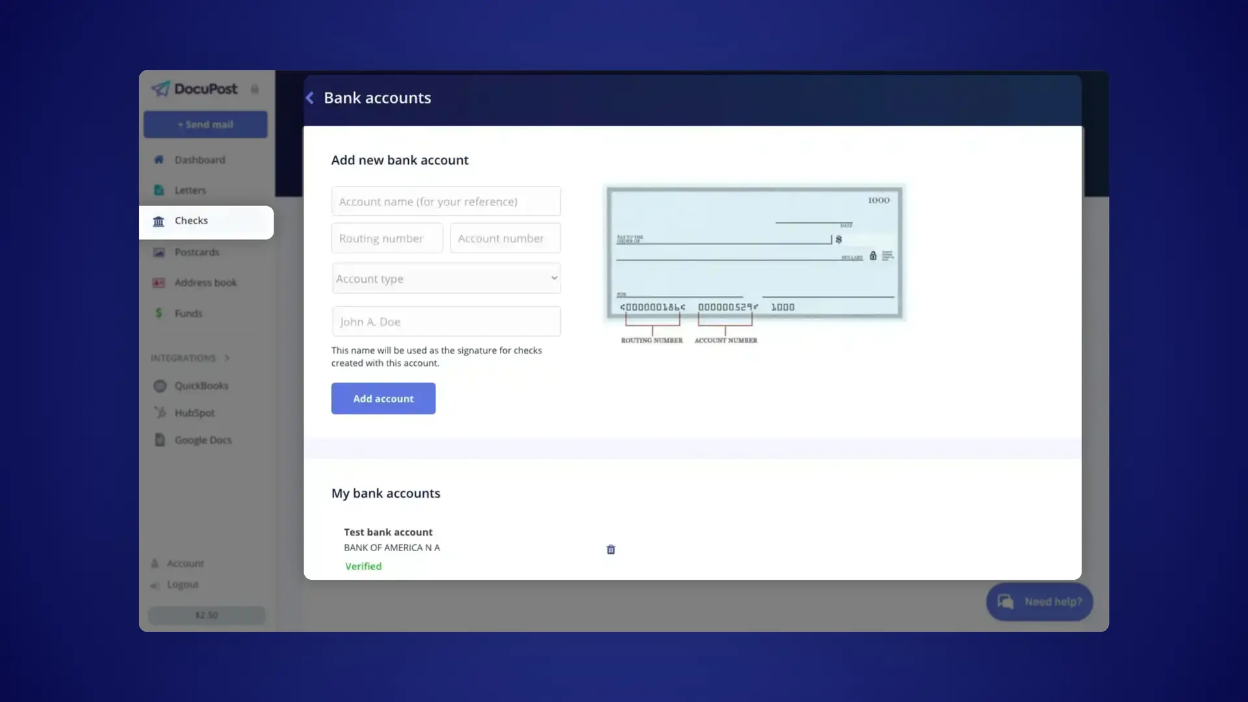Delete the Test bank account
The width and height of the screenshot is (1248, 702).
tap(611, 549)
